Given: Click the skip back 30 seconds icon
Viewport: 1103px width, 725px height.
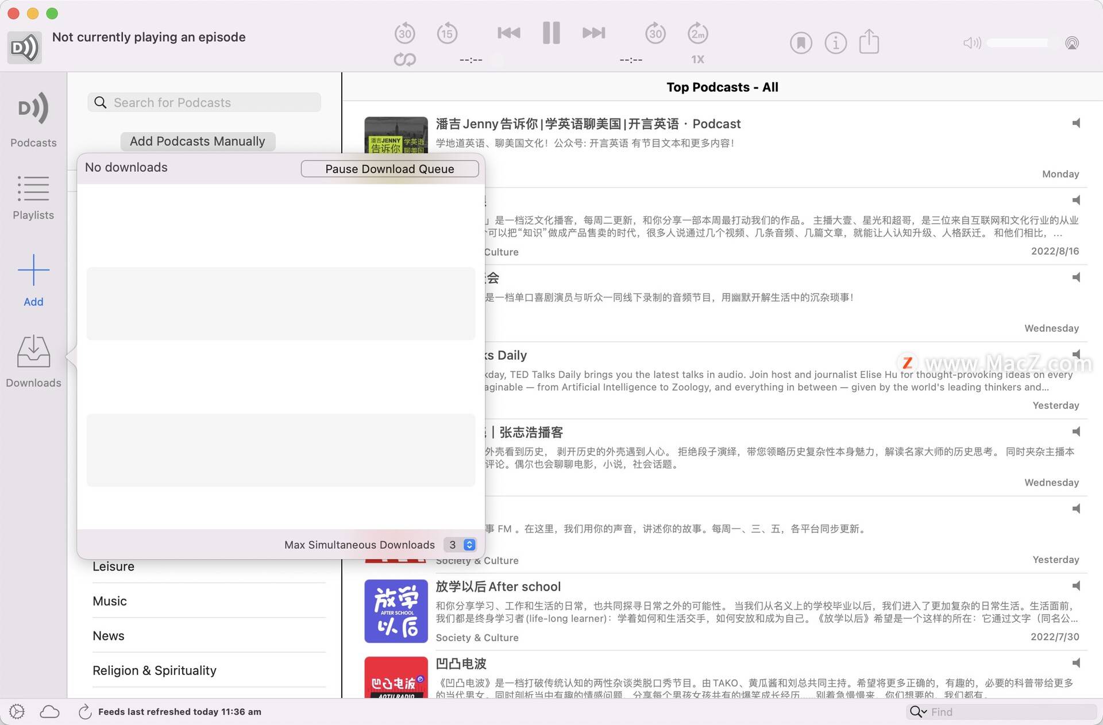Looking at the screenshot, I should [405, 33].
